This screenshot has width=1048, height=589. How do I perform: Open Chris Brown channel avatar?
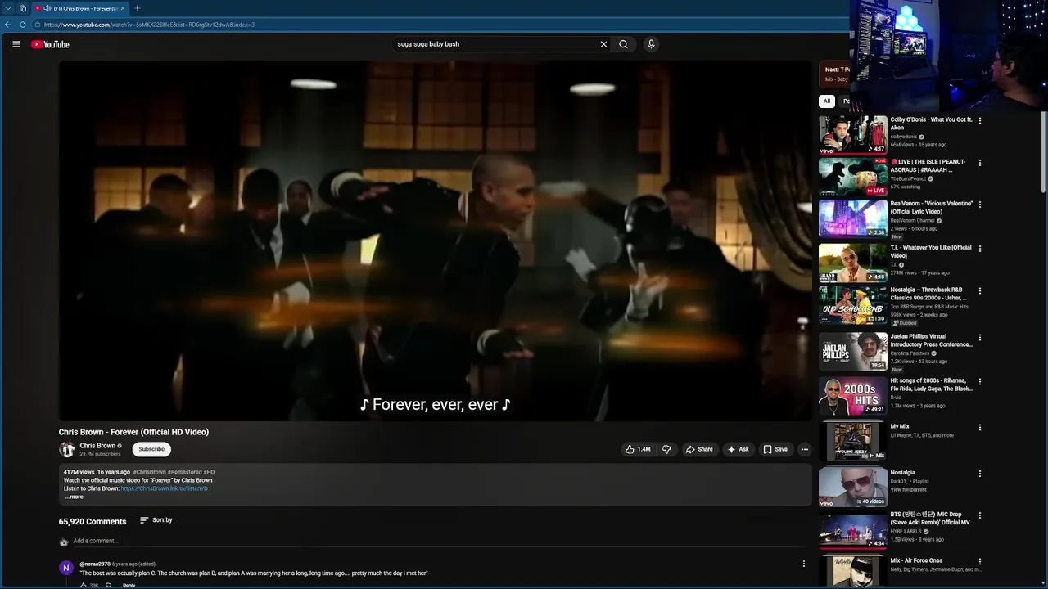pyautogui.click(x=66, y=449)
